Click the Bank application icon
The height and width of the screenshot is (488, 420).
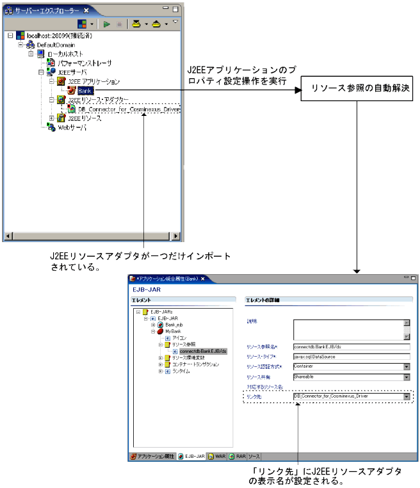pos(72,90)
